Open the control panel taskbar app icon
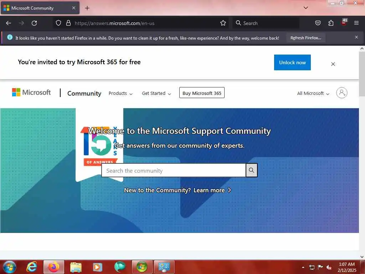The image size is (365, 274). (164, 267)
